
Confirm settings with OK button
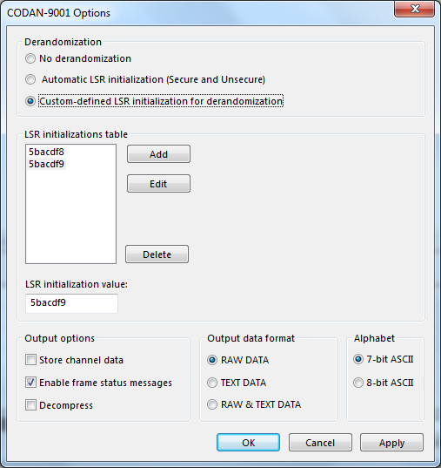click(x=248, y=443)
